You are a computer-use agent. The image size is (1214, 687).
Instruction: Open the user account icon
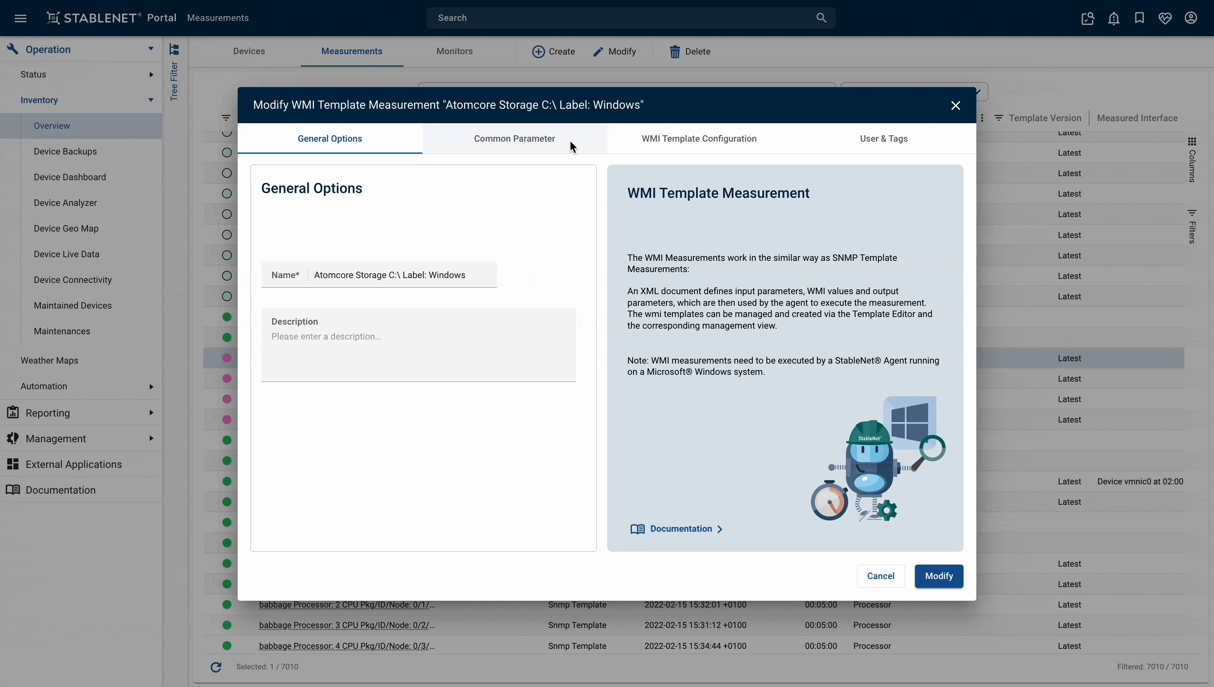(x=1191, y=18)
